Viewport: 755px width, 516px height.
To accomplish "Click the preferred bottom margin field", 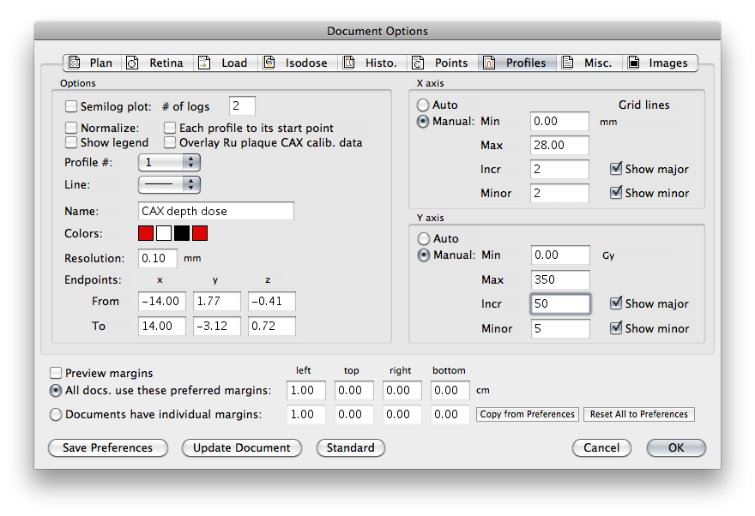I will click(x=450, y=391).
